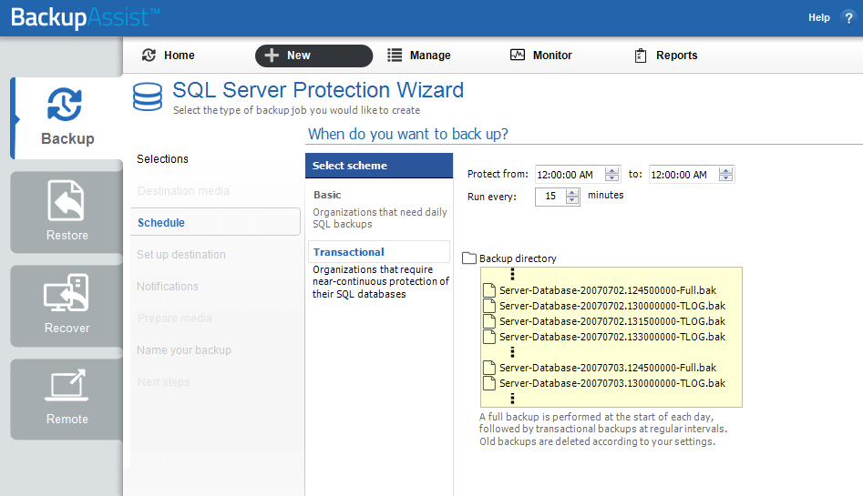Image resolution: width=863 pixels, height=496 pixels.
Task: Click the Select scheme header
Action: [x=379, y=166]
